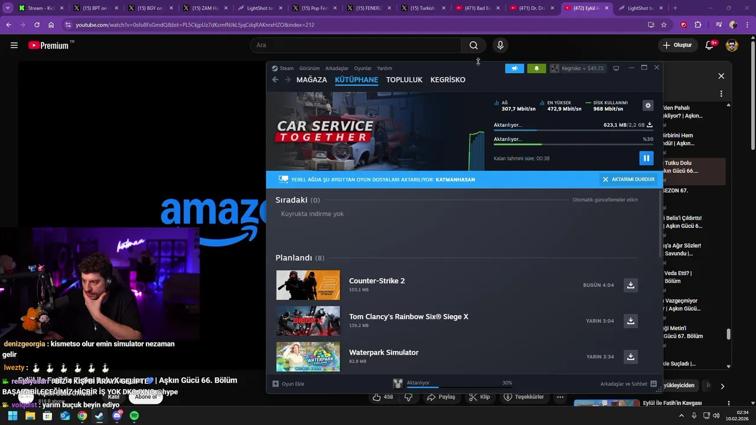Open Kegrisko account wallet dropdown
This screenshot has width=756, height=425.
[578, 68]
